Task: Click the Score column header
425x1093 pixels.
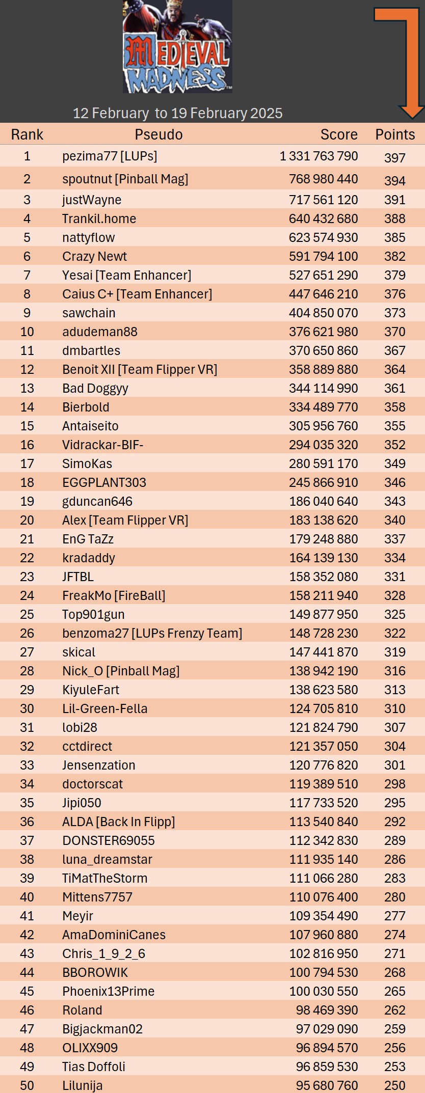Action: [x=338, y=134]
